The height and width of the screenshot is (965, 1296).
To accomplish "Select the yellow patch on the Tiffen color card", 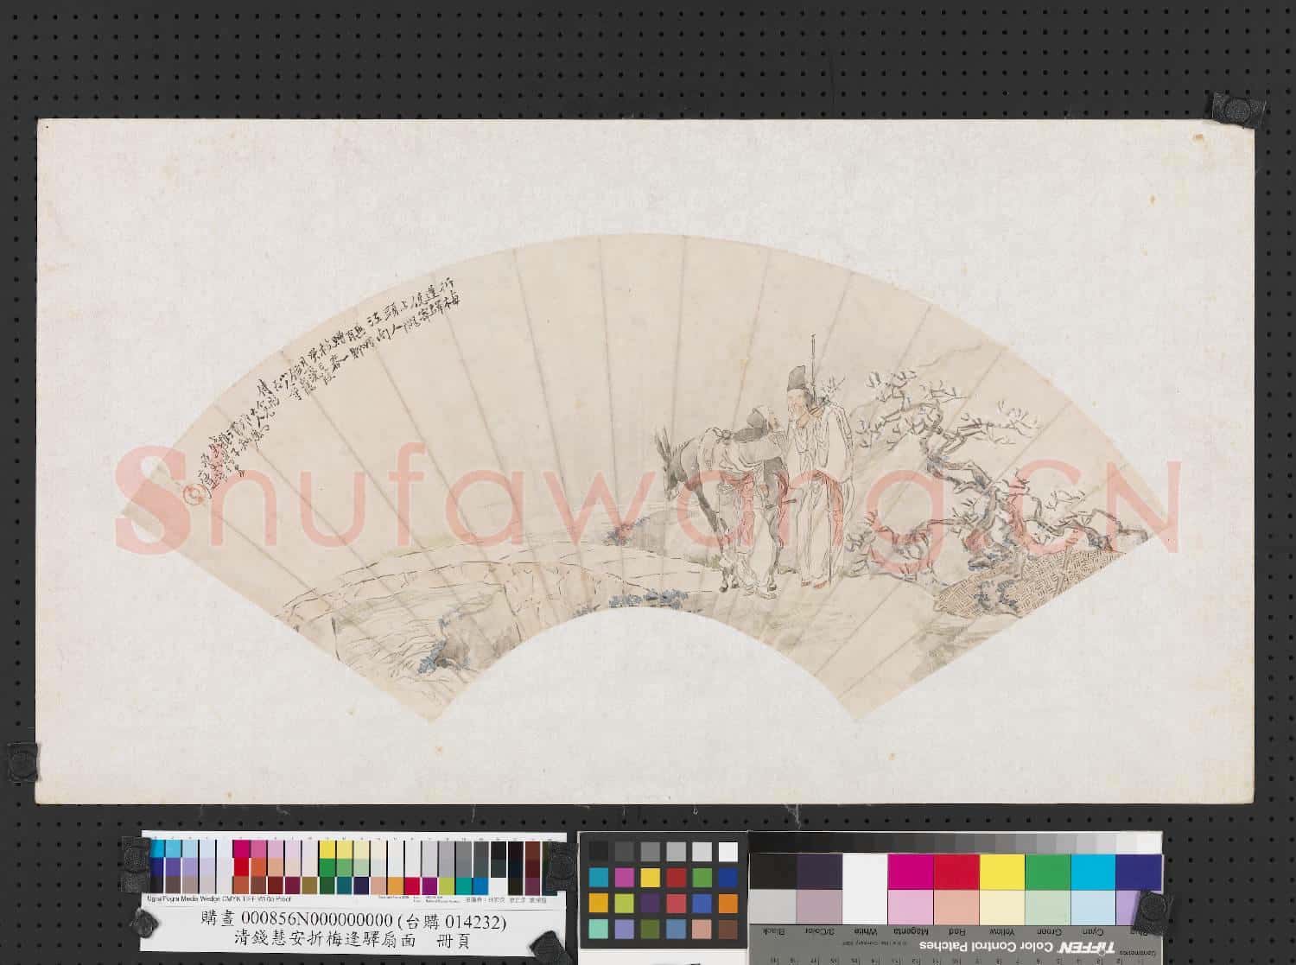I will (x=1001, y=871).
